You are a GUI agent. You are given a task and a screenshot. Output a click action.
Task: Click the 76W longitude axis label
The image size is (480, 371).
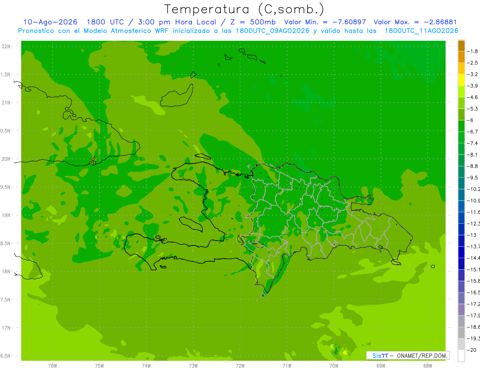pos(52,365)
